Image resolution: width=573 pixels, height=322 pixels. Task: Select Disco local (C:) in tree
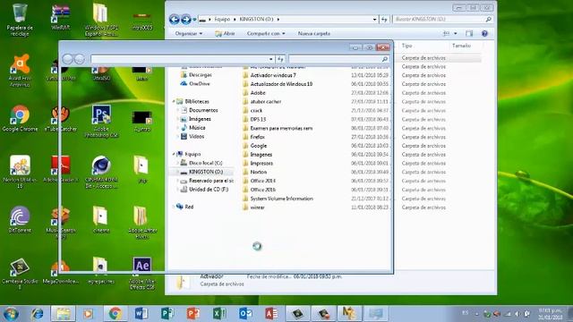[x=201, y=163]
